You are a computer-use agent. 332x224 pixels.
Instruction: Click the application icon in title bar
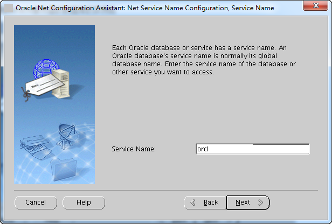coord(9,8)
